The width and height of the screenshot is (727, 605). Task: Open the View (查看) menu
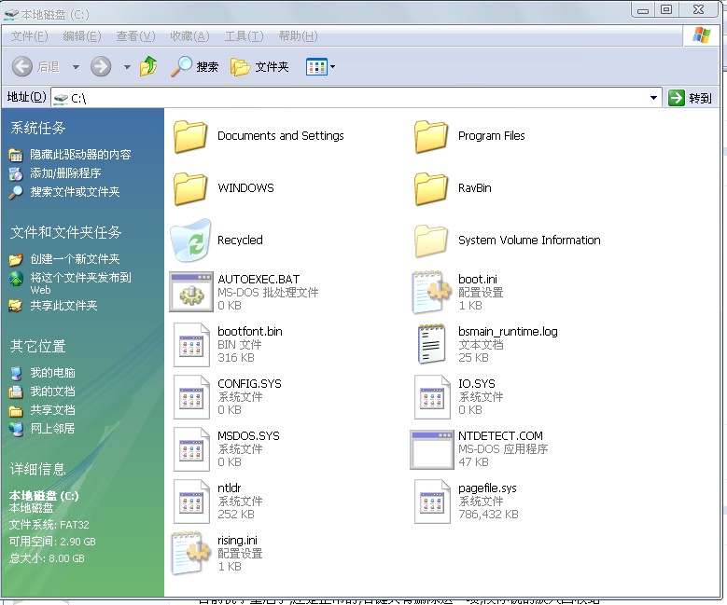tap(135, 35)
